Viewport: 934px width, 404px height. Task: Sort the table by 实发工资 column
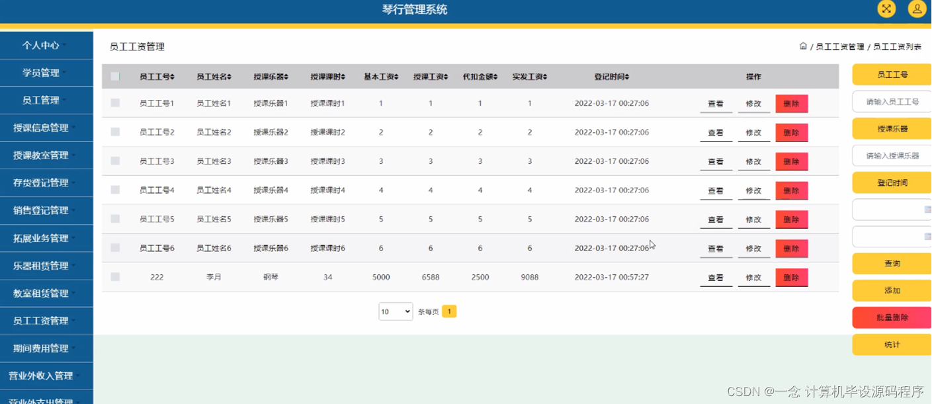coord(529,76)
